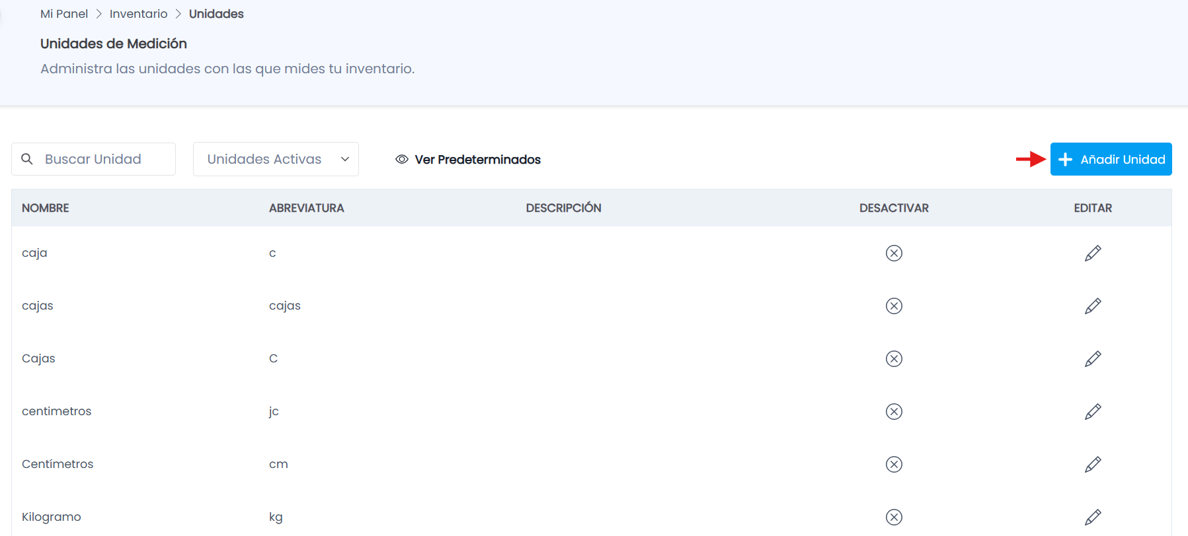Deactivate the Cajas unit abbreviated C

894,358
